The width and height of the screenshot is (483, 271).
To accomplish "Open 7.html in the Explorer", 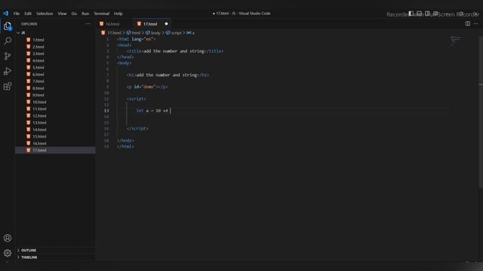I will tap(38, 81).
